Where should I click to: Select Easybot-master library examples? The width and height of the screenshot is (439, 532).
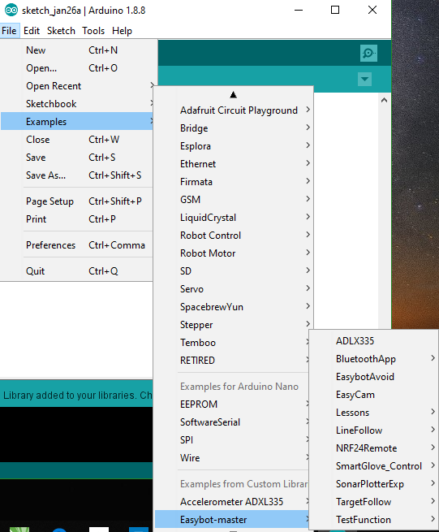(x=232, y=520)
